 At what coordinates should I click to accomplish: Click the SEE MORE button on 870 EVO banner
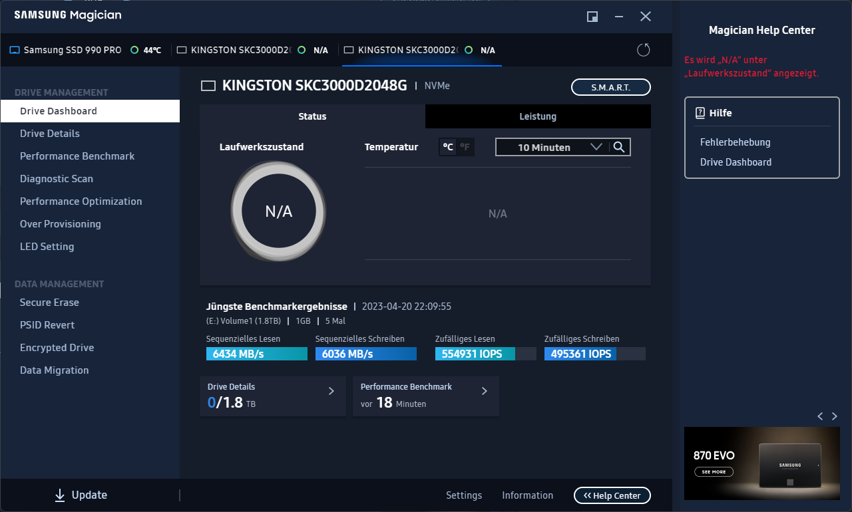pyautogui.click(x=714, y=472)
